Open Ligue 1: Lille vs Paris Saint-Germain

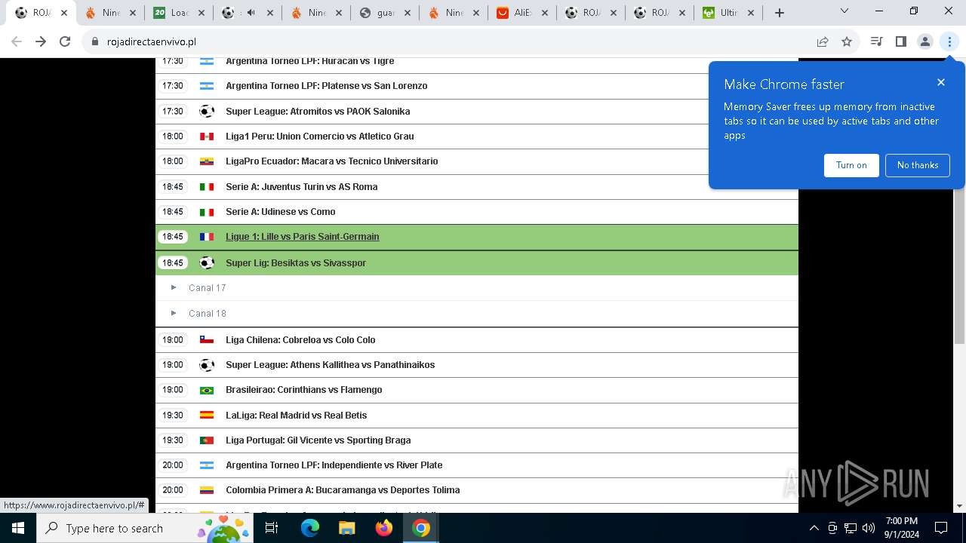[x=303, y=237]
